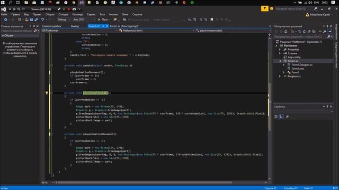Click the Undo arrow in the toolbar

42,20
